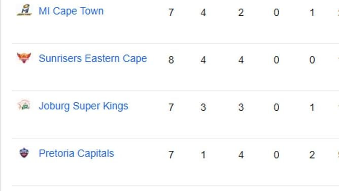Select the value 7 in MI Cape Town row
This screenshot has width=339, height=191.
[171, 13]
